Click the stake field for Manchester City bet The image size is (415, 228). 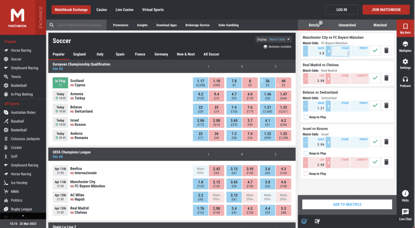click(340, 51)
